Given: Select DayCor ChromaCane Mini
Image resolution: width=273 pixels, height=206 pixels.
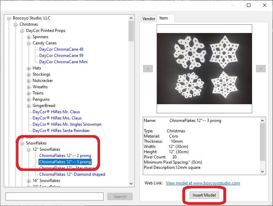Looking at the screenshot, I should coord(63,62).
